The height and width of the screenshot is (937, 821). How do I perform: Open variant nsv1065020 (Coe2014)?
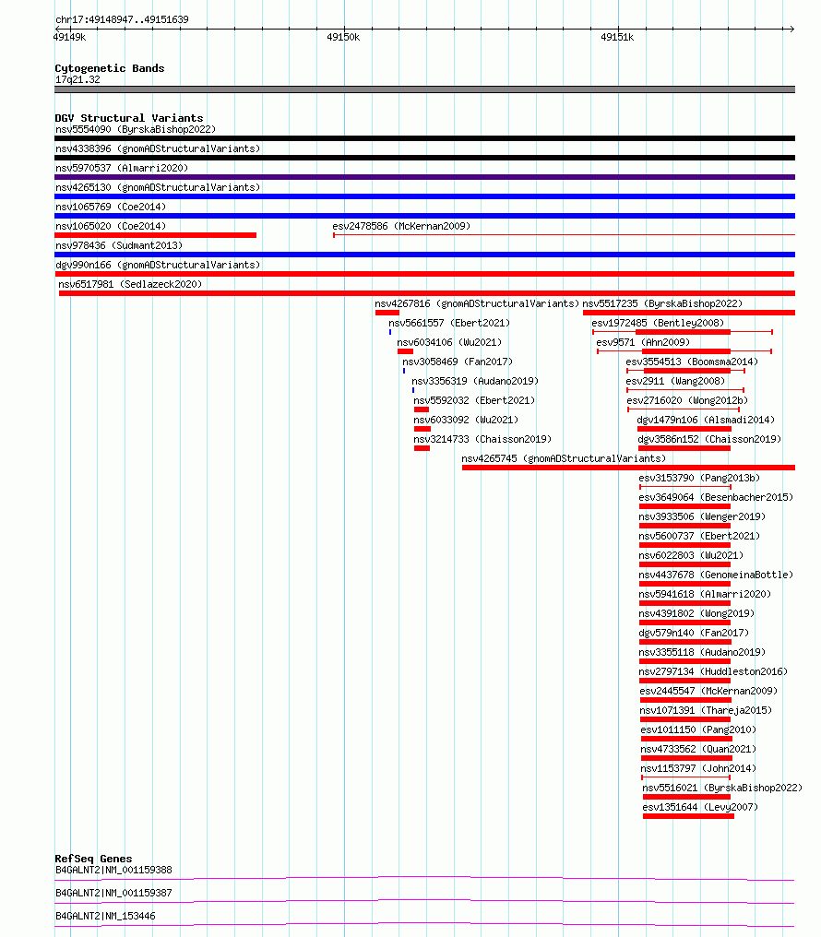point(111,227)
